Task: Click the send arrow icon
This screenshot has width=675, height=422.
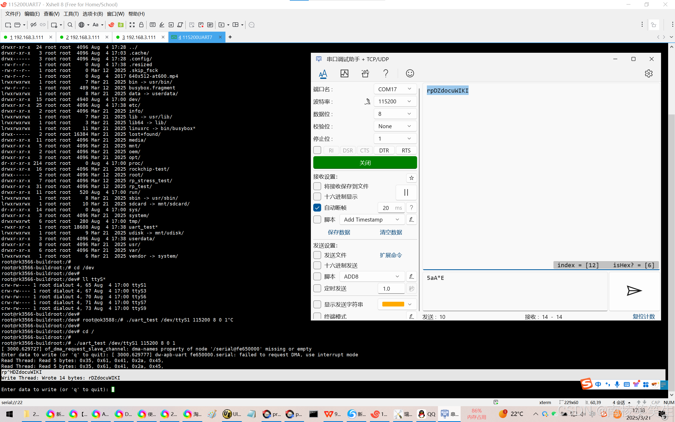Action: [x=634, y=291]
